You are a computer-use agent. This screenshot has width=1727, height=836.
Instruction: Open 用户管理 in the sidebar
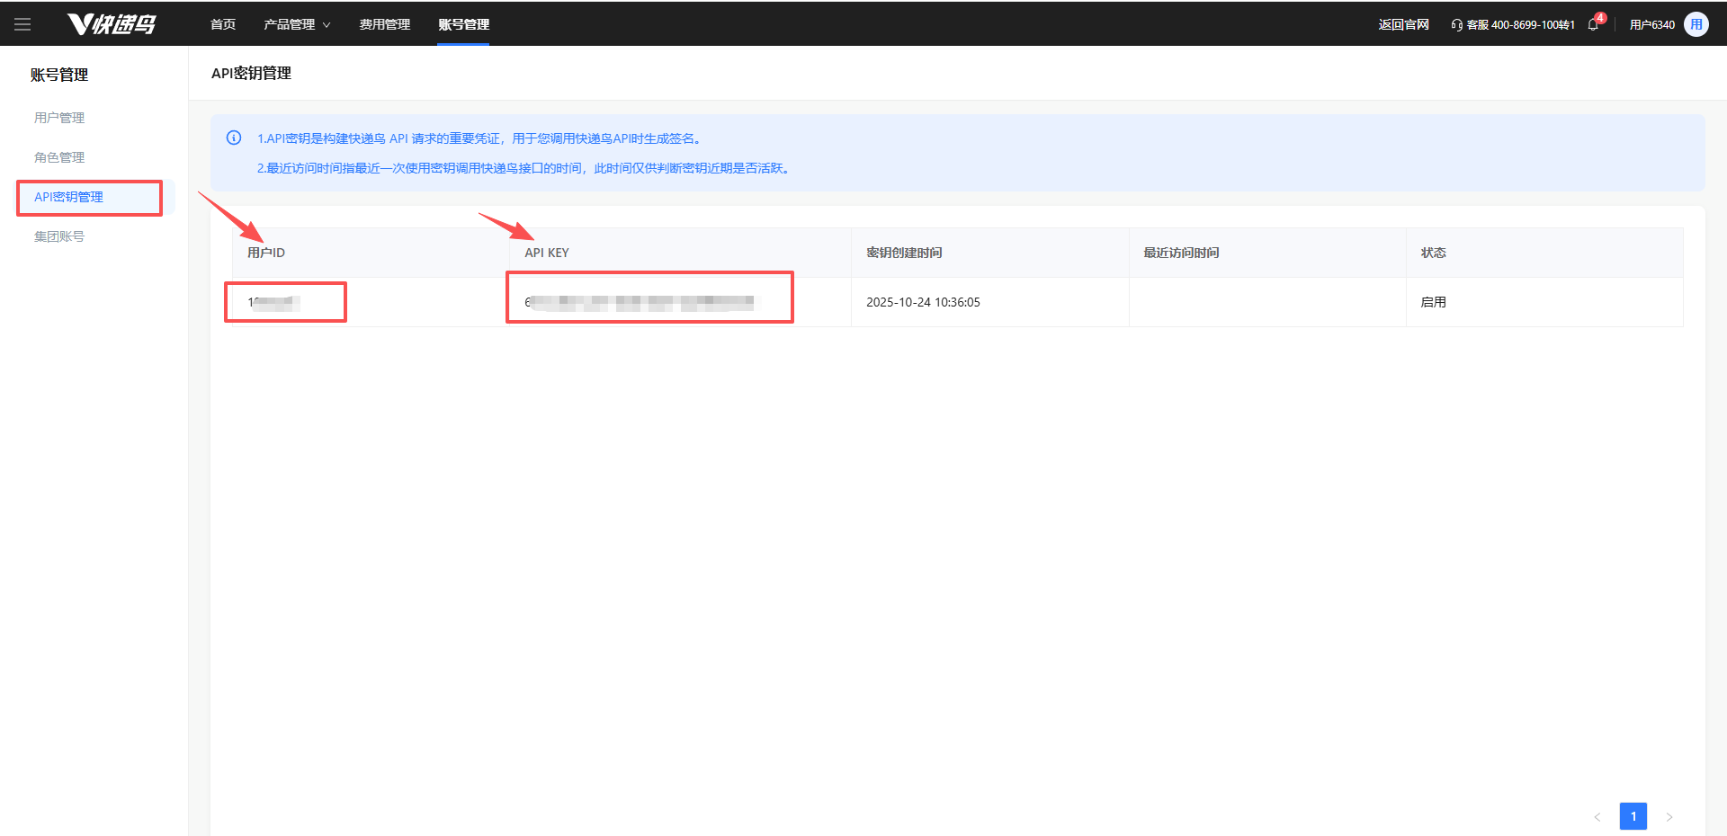59,118
